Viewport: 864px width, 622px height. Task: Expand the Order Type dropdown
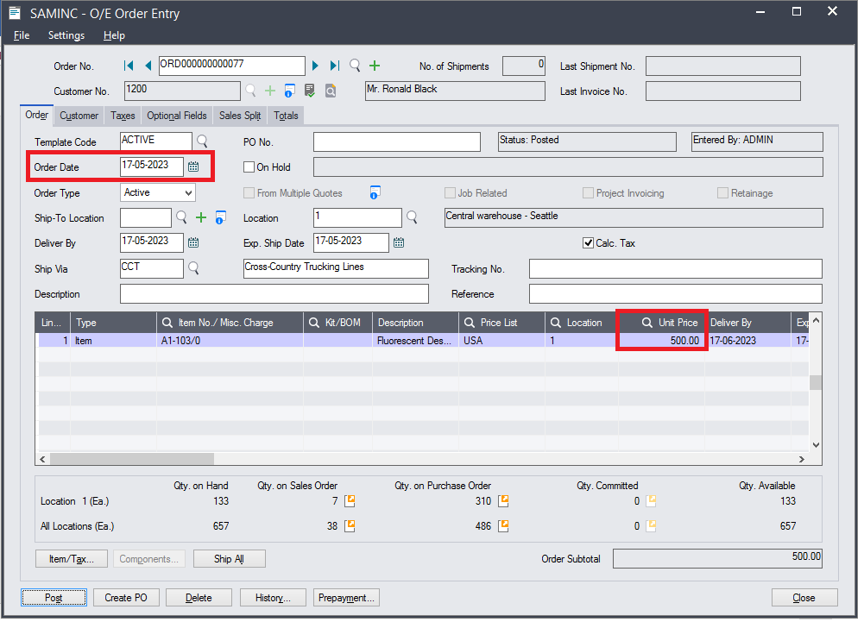point(188,193)
